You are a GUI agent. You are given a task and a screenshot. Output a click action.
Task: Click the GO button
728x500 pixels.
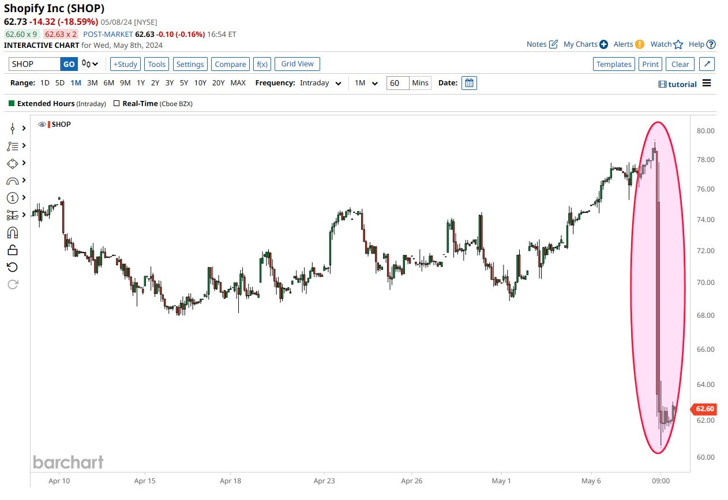[x=69, y=64]
